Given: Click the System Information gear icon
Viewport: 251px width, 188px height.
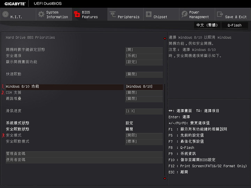Looking at the screenshot, I should (x=41, y=14).
